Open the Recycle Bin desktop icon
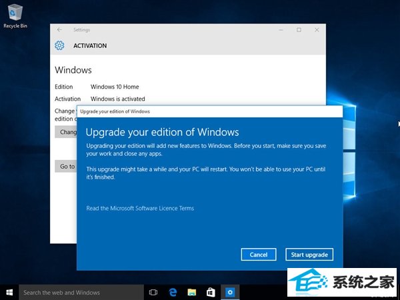 [x=15, y=16]
